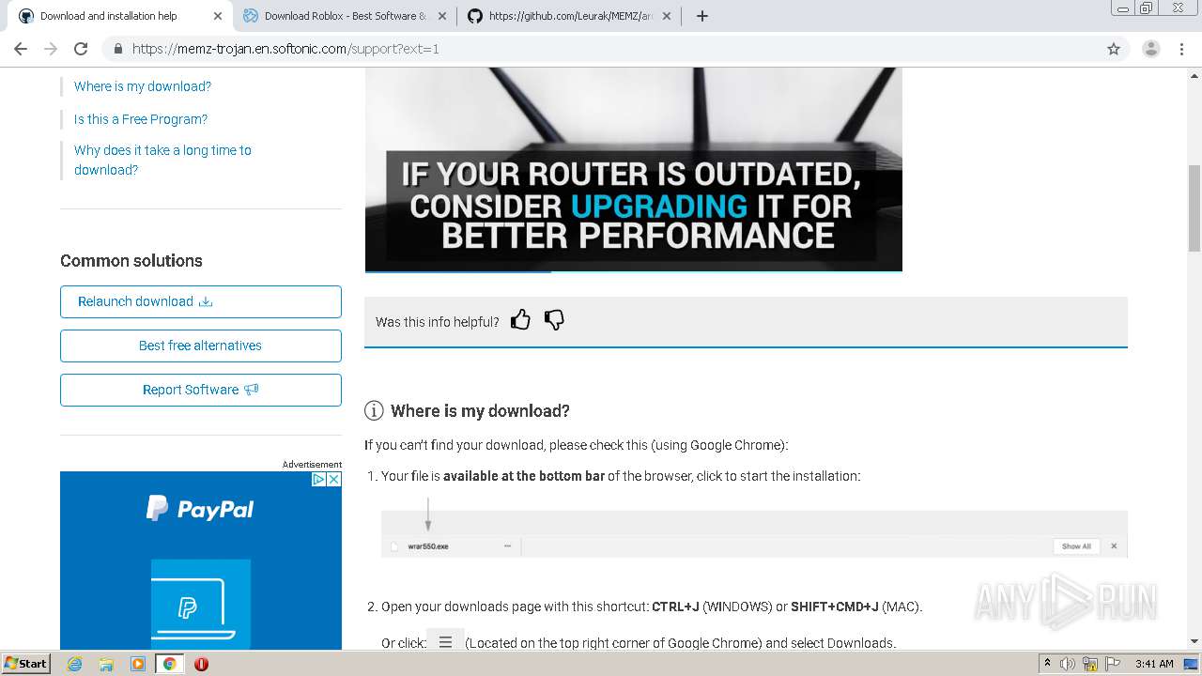Click the AdChoices info icon on PayPal ad

(318, 479)
